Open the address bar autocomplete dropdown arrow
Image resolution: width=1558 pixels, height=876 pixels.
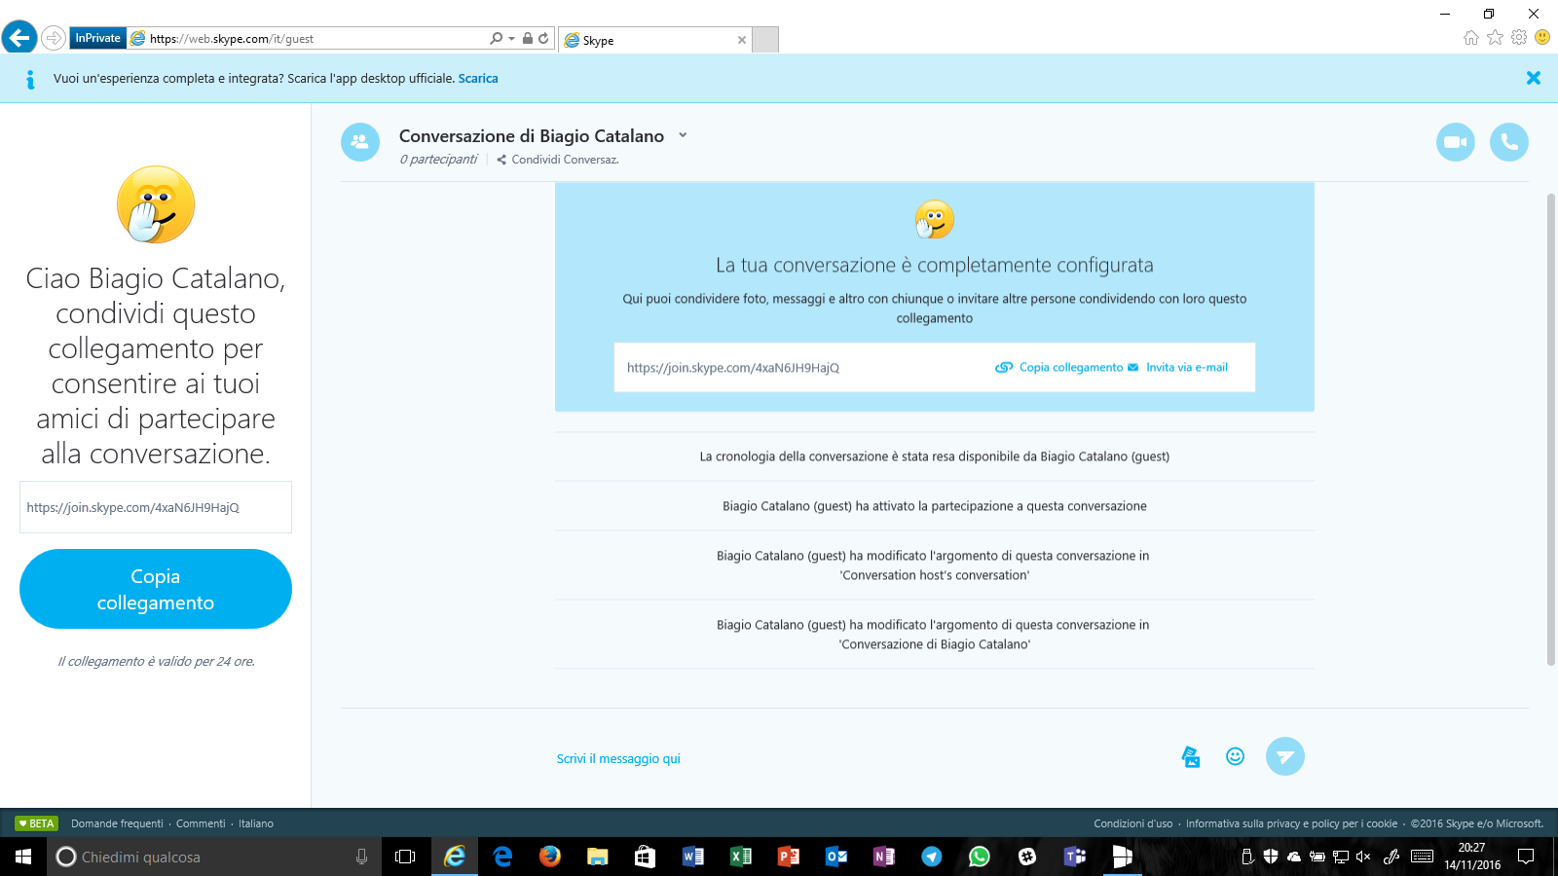point(511,39)
